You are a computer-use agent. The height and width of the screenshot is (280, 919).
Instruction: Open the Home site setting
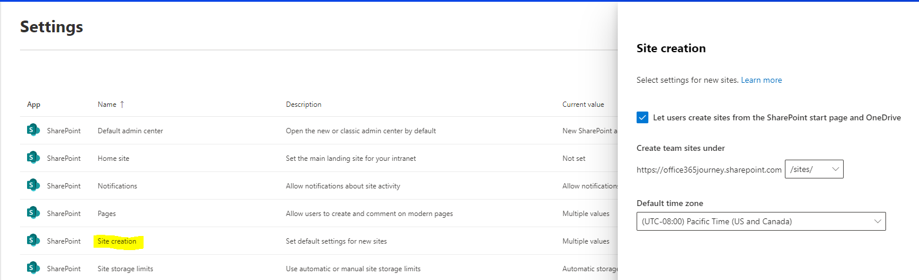coord(114,158)
